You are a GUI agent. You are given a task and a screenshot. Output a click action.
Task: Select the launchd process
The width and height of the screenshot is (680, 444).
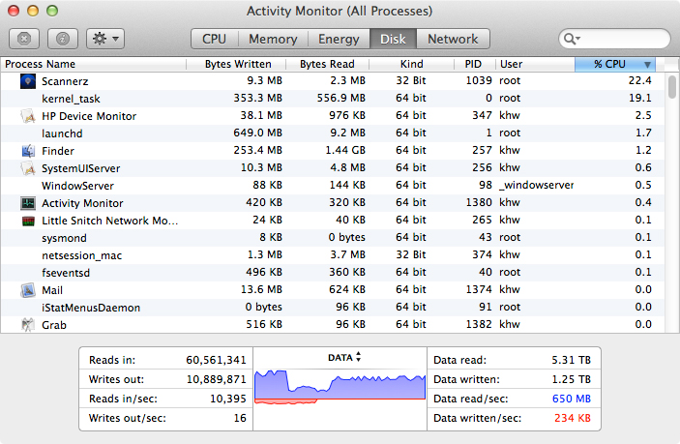pyautogui.click(x=332, y=133)
